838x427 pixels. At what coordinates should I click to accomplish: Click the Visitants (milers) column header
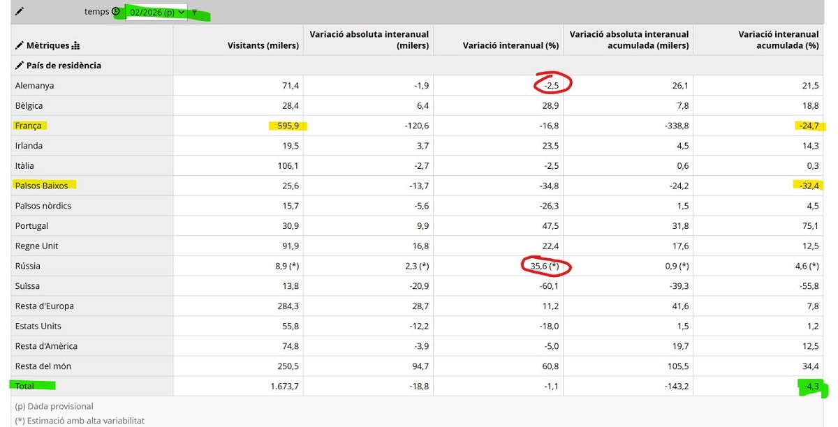[263, 45]
